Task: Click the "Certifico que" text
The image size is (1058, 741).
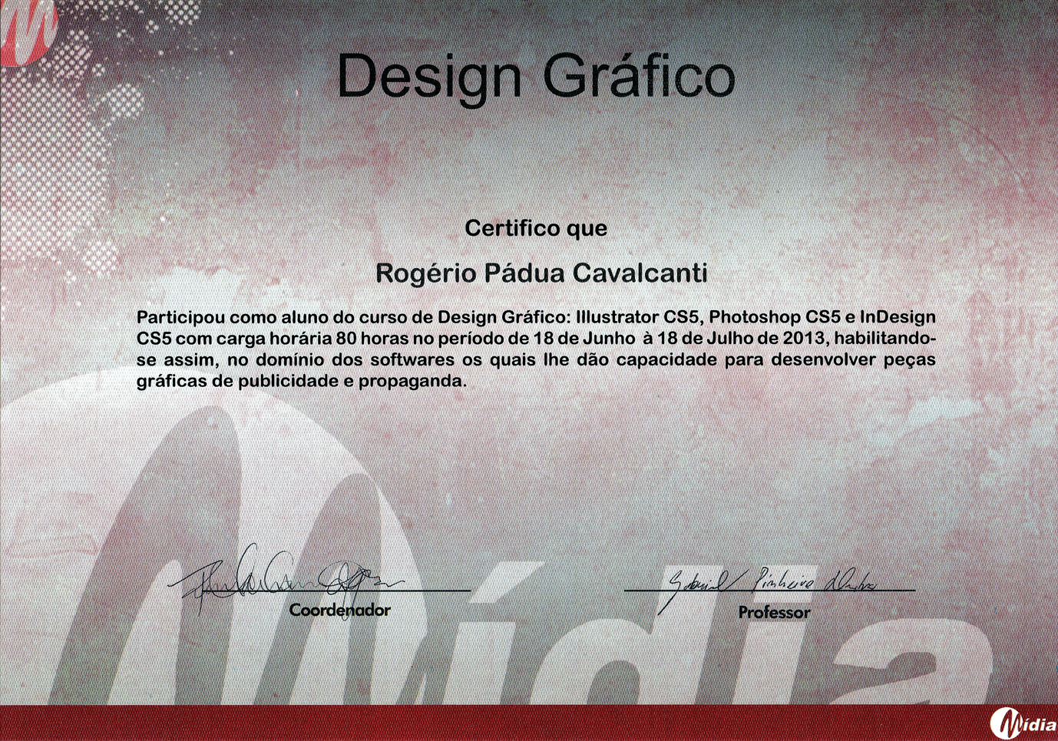Action: click(536, 228)
